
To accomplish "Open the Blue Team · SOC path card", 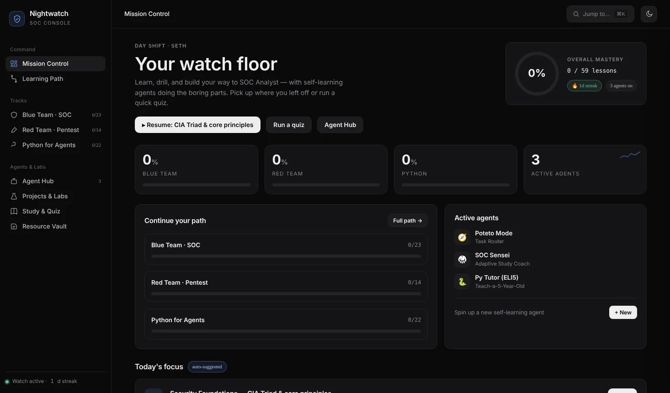I will tap(286, 250).
